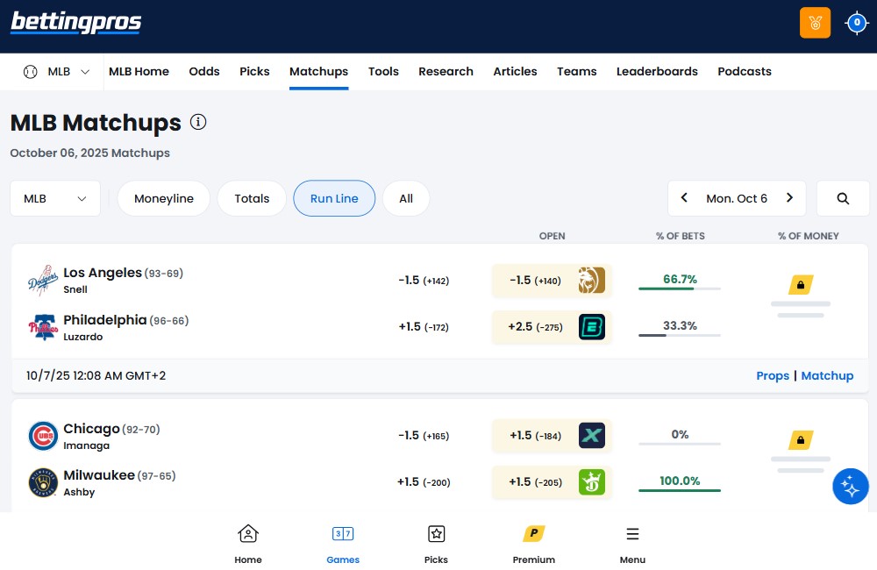Open the Matchup link for Dodgers-Phillies
877x570 pixels.
827,375
